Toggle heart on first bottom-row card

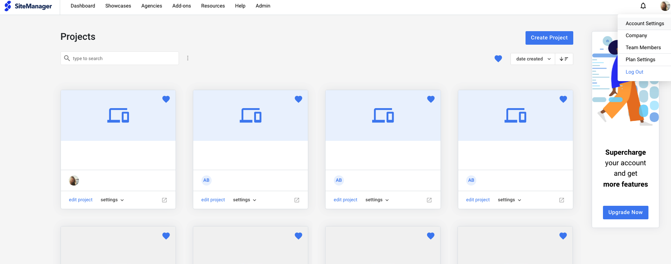(166, 236)
